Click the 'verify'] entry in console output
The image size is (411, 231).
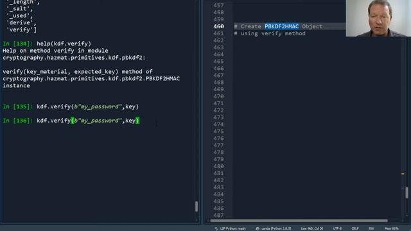pyautogui.click(x=21, y=30)
